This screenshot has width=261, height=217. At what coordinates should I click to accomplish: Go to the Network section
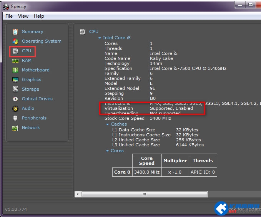tap(31, 128)
